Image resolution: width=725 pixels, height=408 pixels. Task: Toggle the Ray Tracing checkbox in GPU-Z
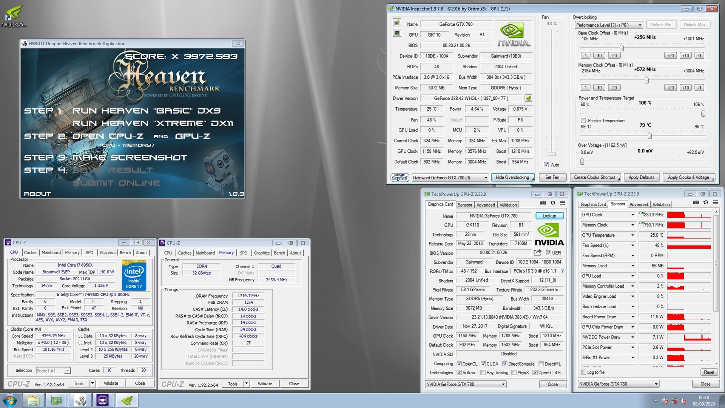483,372
